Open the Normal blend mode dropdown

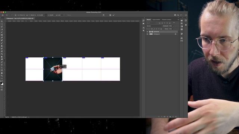[154, 26]
